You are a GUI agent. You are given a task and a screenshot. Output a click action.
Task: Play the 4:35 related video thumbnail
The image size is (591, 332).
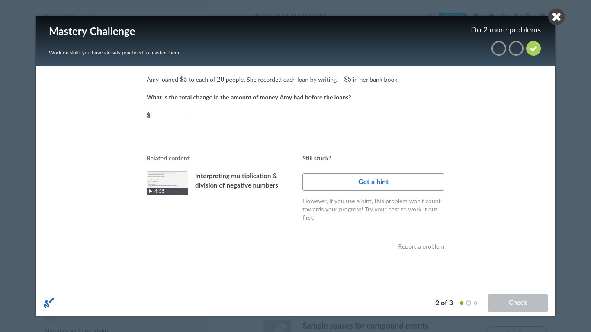point(167,183)
